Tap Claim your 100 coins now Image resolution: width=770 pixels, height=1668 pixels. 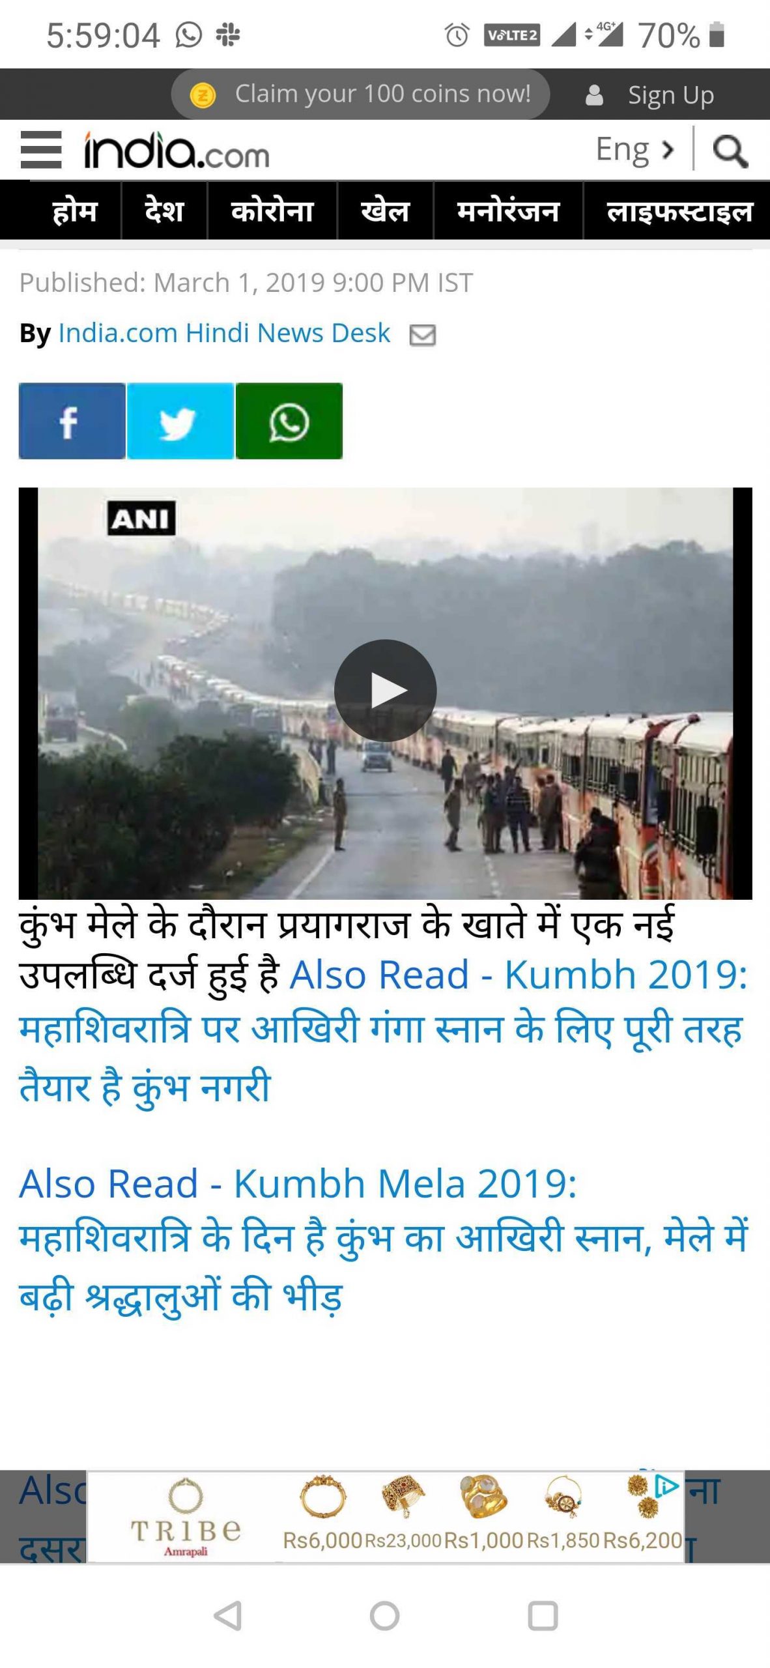[x=360, y=94]
